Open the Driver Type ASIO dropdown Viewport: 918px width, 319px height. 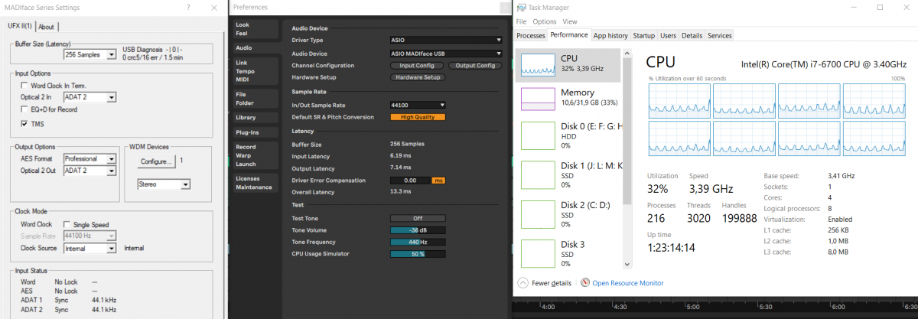click(446, 40)
